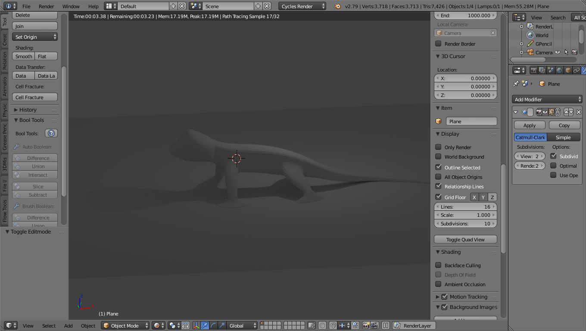Open the World properties tab icon
The width and height of the screenshot is (586, 331).
(x=559, y=70)
